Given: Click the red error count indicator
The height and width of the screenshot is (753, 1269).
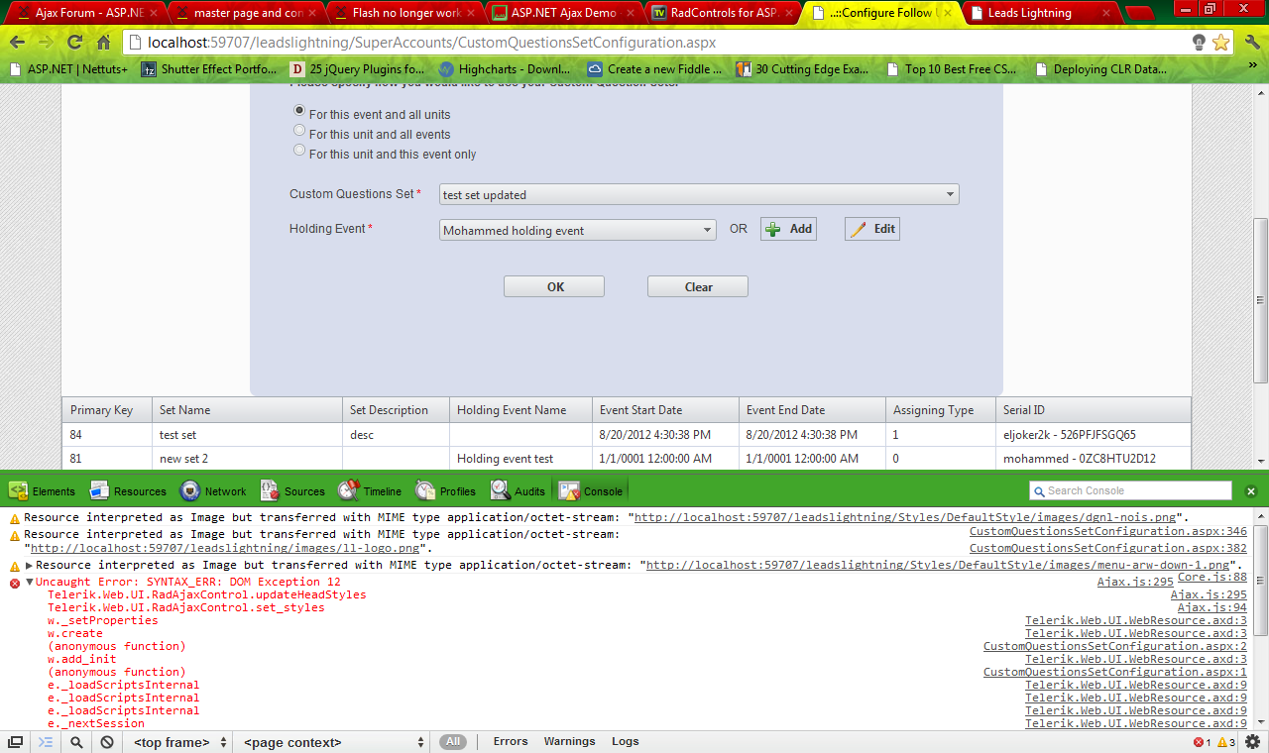Looking at the screenshot, I should pyautogui.click(x=1203, y=742).
